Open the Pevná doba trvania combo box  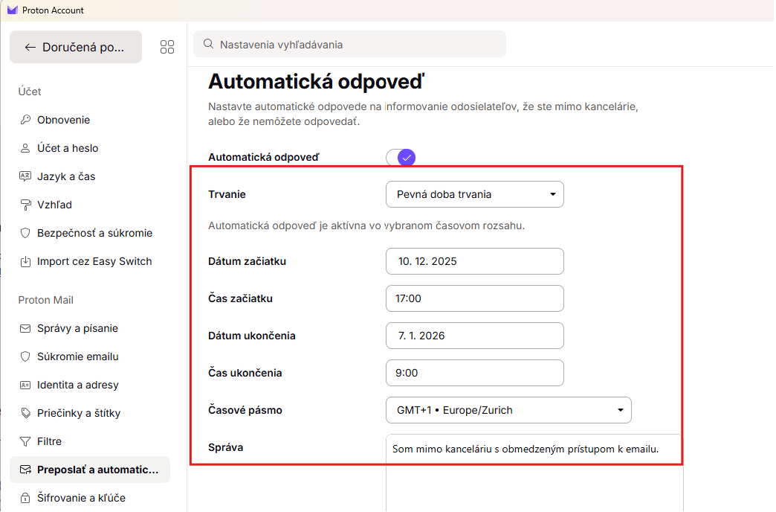474,193
